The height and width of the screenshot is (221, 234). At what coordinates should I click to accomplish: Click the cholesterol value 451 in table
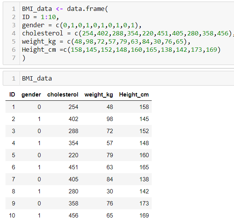[73, 167]
